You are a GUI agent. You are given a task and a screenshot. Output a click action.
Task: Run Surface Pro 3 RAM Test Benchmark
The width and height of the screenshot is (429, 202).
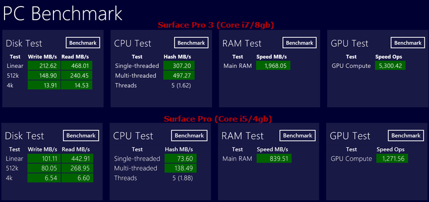299,43
